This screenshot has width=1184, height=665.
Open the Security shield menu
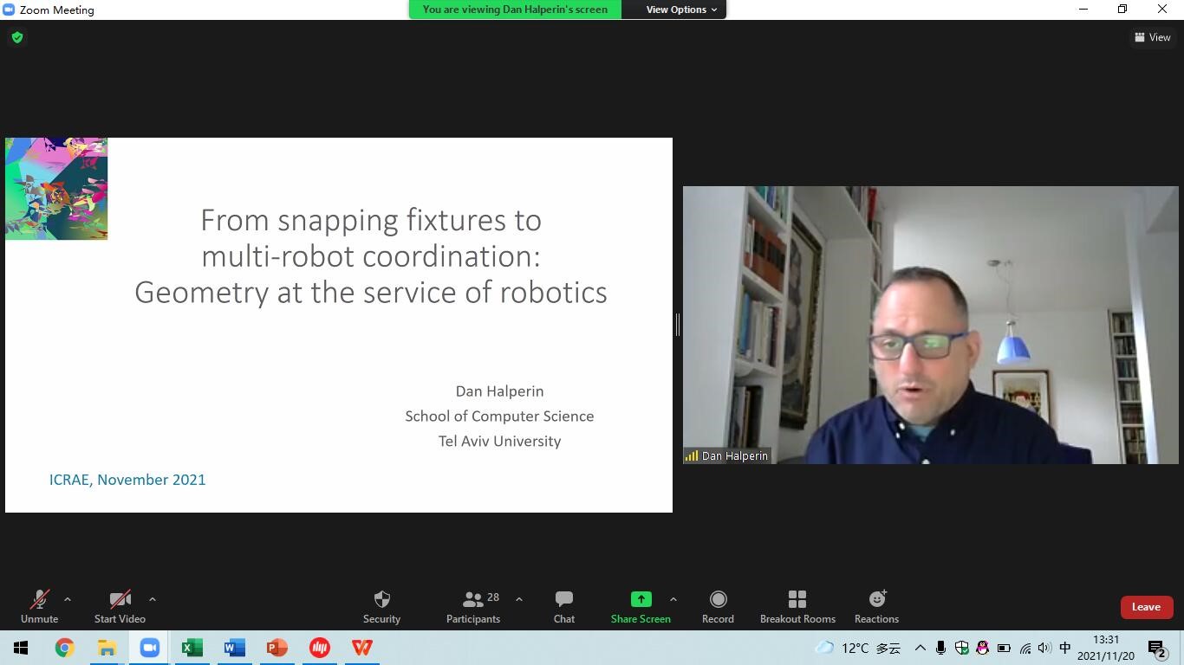coord(381,606)
